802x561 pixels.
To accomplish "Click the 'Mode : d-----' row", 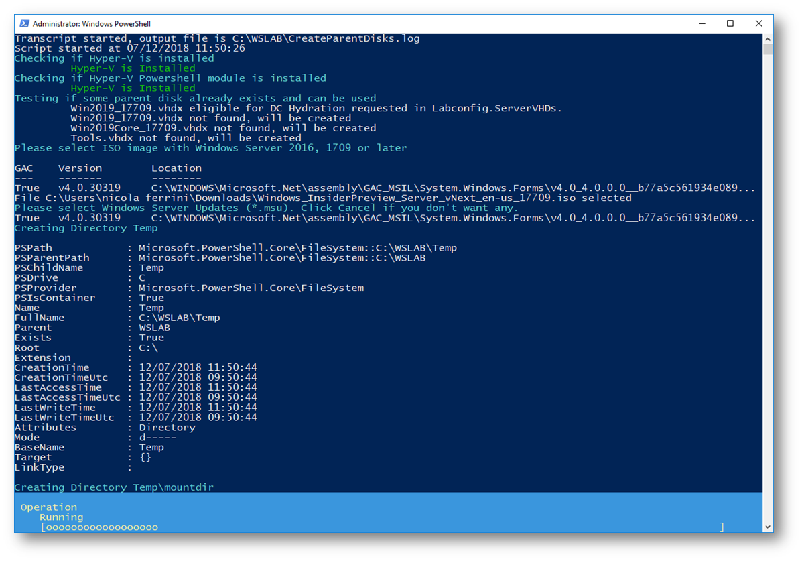I will [95, 438].
